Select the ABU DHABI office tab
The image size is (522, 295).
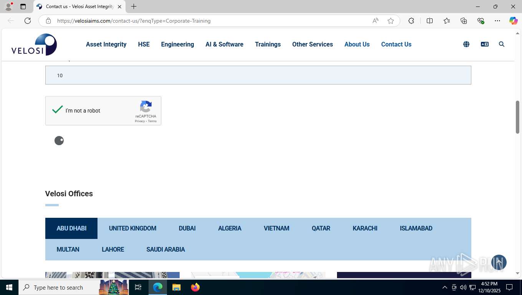pyautogui.click(x=71, y=228)
